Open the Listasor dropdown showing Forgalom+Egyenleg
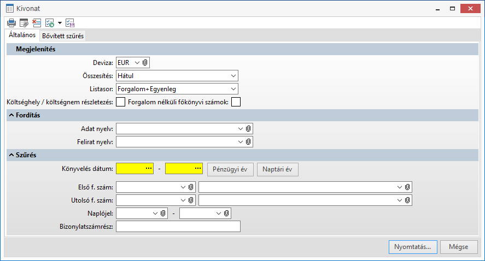 [x=233, y=88]
